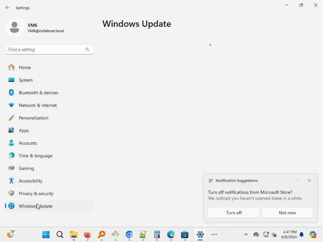Click the muted volume tray icon
323x242 pixels.
[x=274, y=234]
